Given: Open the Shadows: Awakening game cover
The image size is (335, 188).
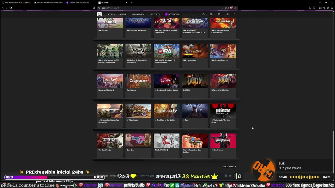Looking at the screenshot, I should (138, 23).
